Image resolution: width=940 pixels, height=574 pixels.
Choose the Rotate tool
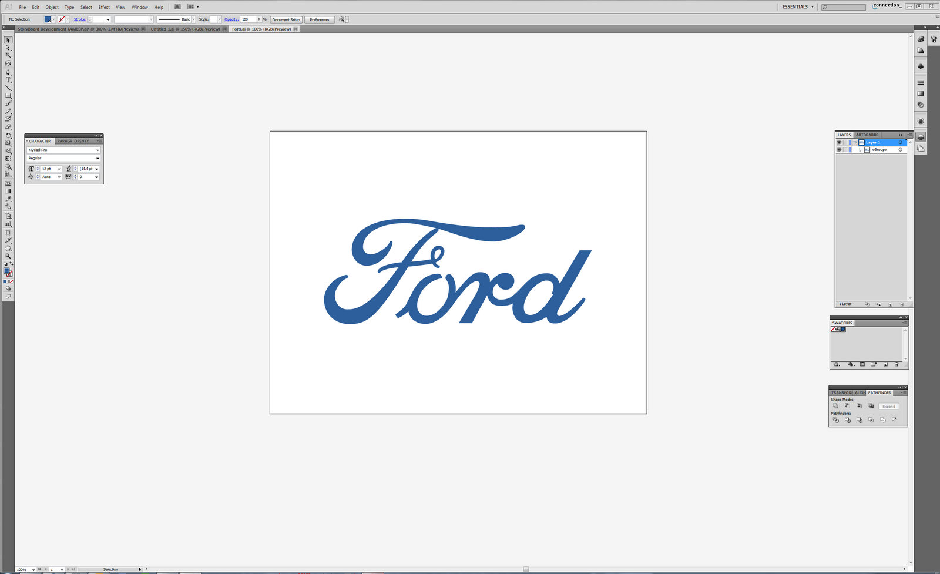(x=8, y=135)
